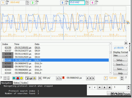Click the H horizontal button
This screenshot has width=132, height=98.
(x=40, y=78)
